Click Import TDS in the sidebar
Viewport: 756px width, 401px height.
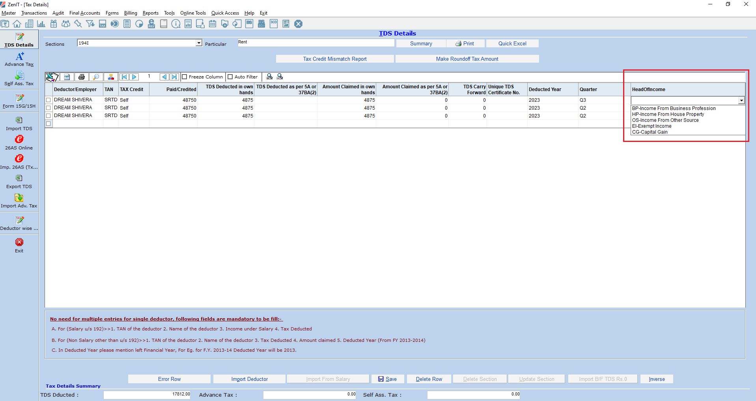19,123
